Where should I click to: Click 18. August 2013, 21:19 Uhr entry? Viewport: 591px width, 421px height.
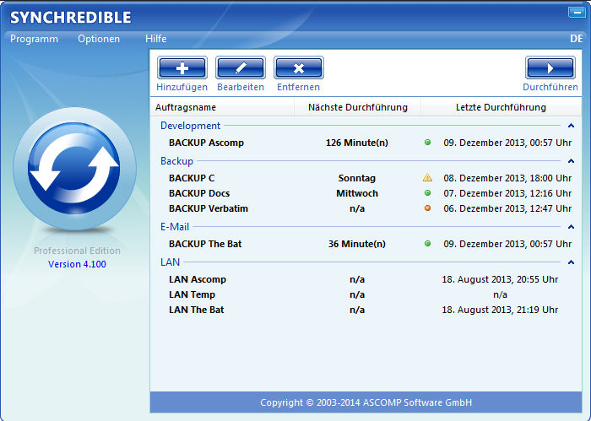[x=500, y=310]
